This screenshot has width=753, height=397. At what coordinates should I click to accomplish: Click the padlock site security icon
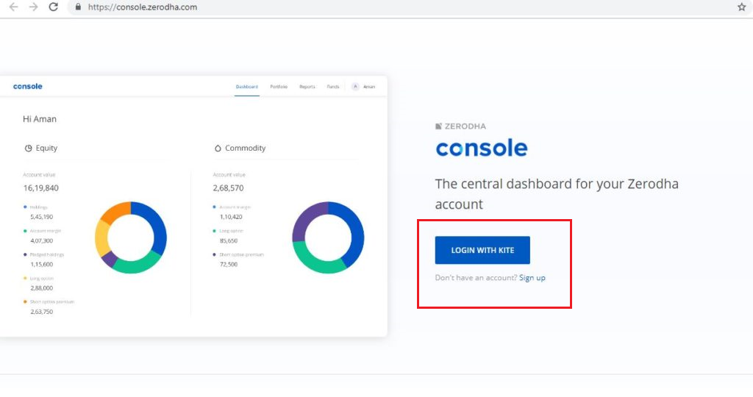[78, 7]
